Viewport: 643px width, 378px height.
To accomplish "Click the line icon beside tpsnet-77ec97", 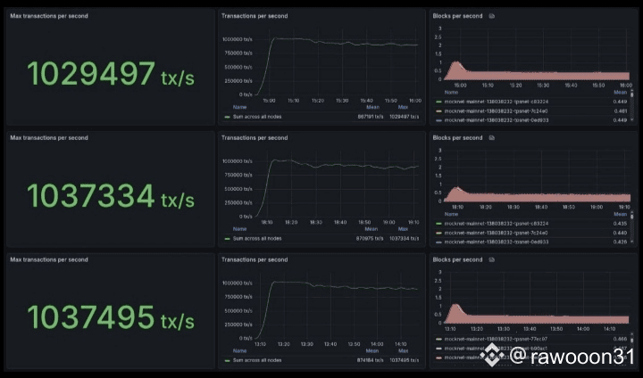I will pos(438,339).
